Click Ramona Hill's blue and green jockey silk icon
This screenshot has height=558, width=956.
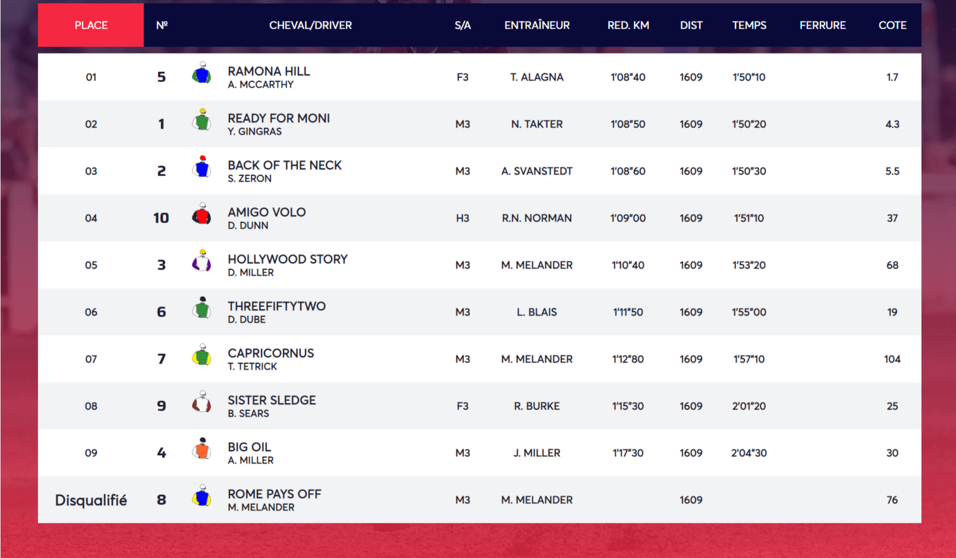pos(202,73)
